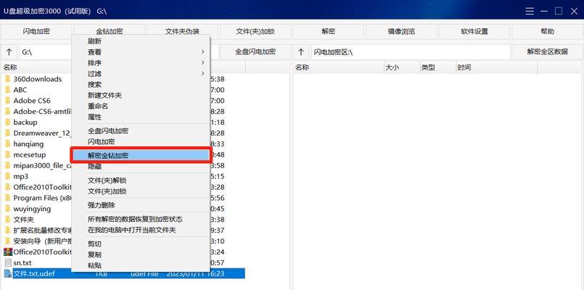Select the mcesetup folder icon

coord(7,154)
